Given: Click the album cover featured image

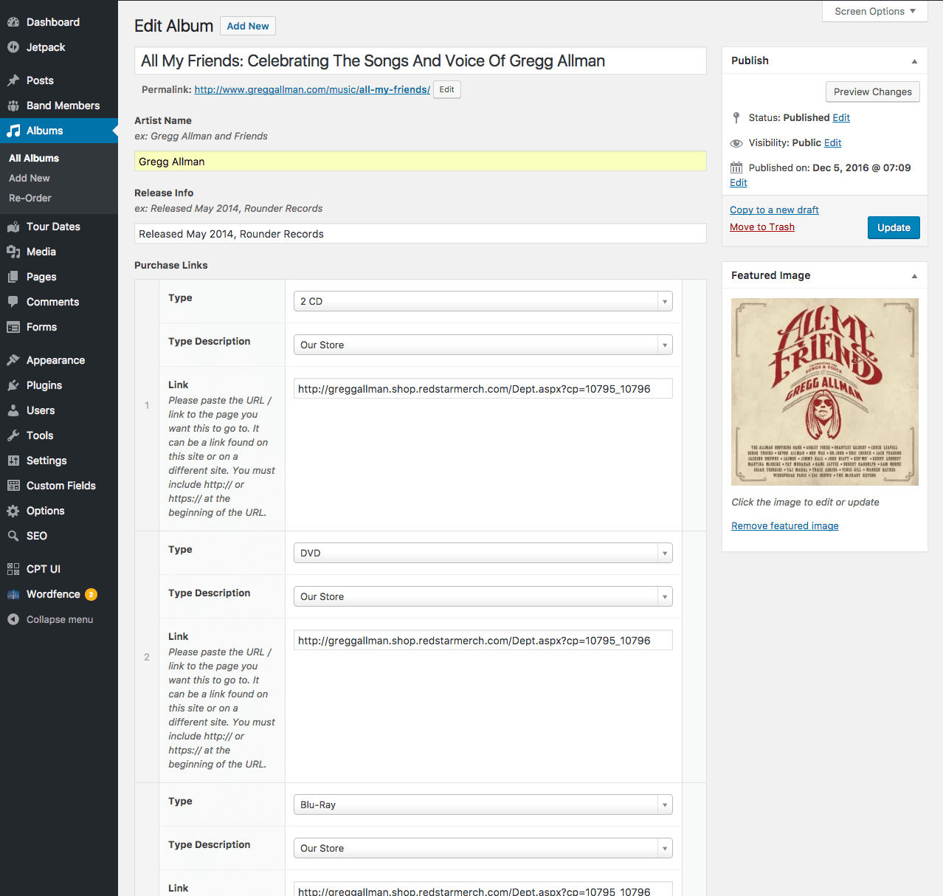Looking at the screenshot, I should point(825,392).
